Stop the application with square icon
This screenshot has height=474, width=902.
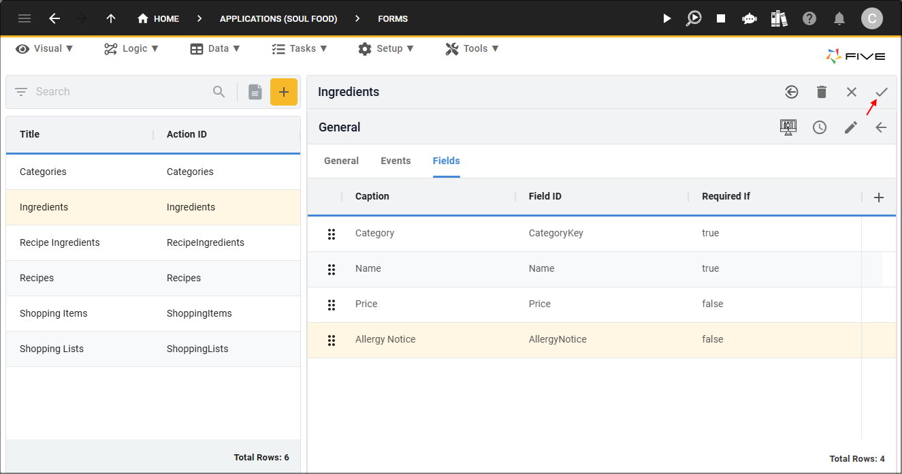(721, 18)
